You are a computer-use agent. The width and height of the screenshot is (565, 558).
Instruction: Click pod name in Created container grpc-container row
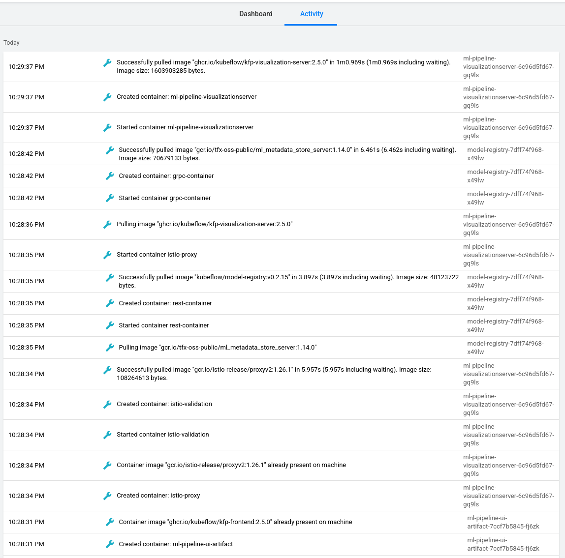coord(505,176)
